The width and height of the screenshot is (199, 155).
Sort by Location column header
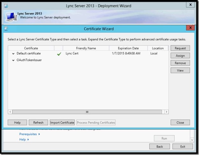pyautogui.click(x=158, y=48)
